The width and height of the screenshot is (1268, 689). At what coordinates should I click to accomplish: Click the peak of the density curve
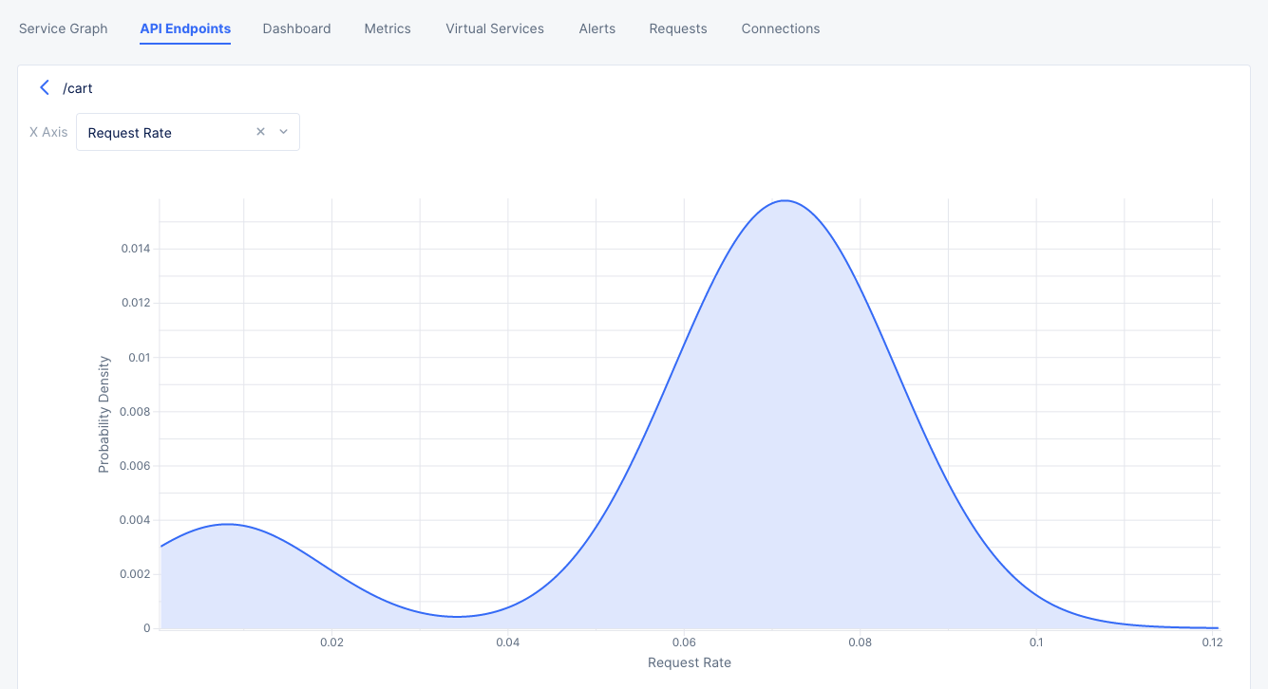[x=784, y=201]
